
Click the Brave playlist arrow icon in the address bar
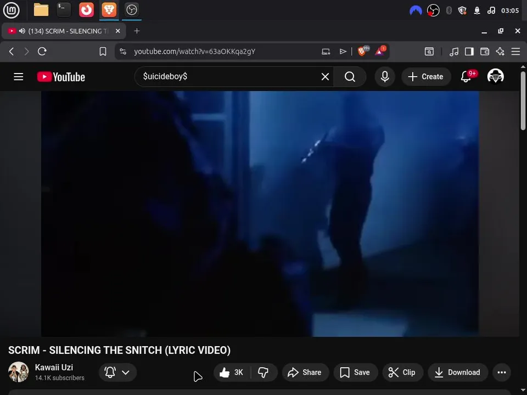click(x=343, y=52)
